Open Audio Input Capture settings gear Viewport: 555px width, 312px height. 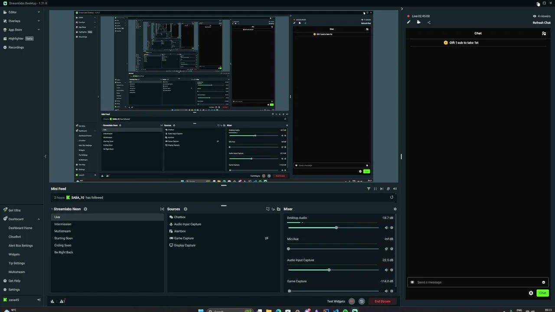tap(392, 270)
